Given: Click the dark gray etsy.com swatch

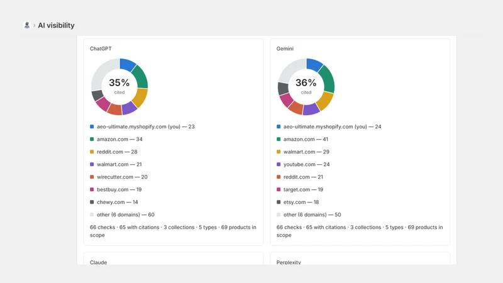Looking at the screenshot, I should pos(279,202).
